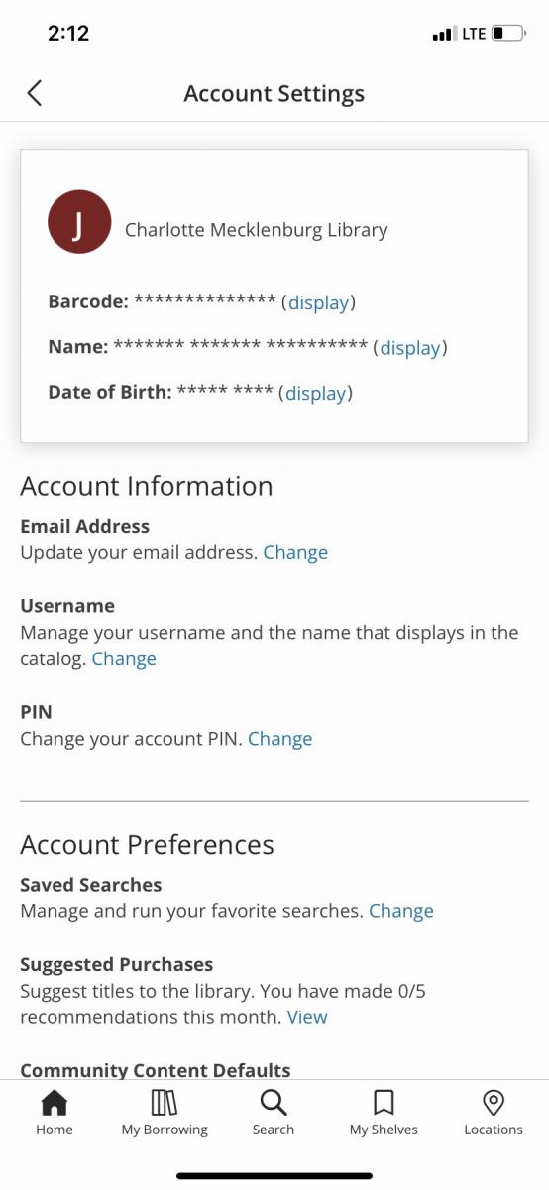
Task: Open Locations pin icon
Action: tap(494, 1102)
